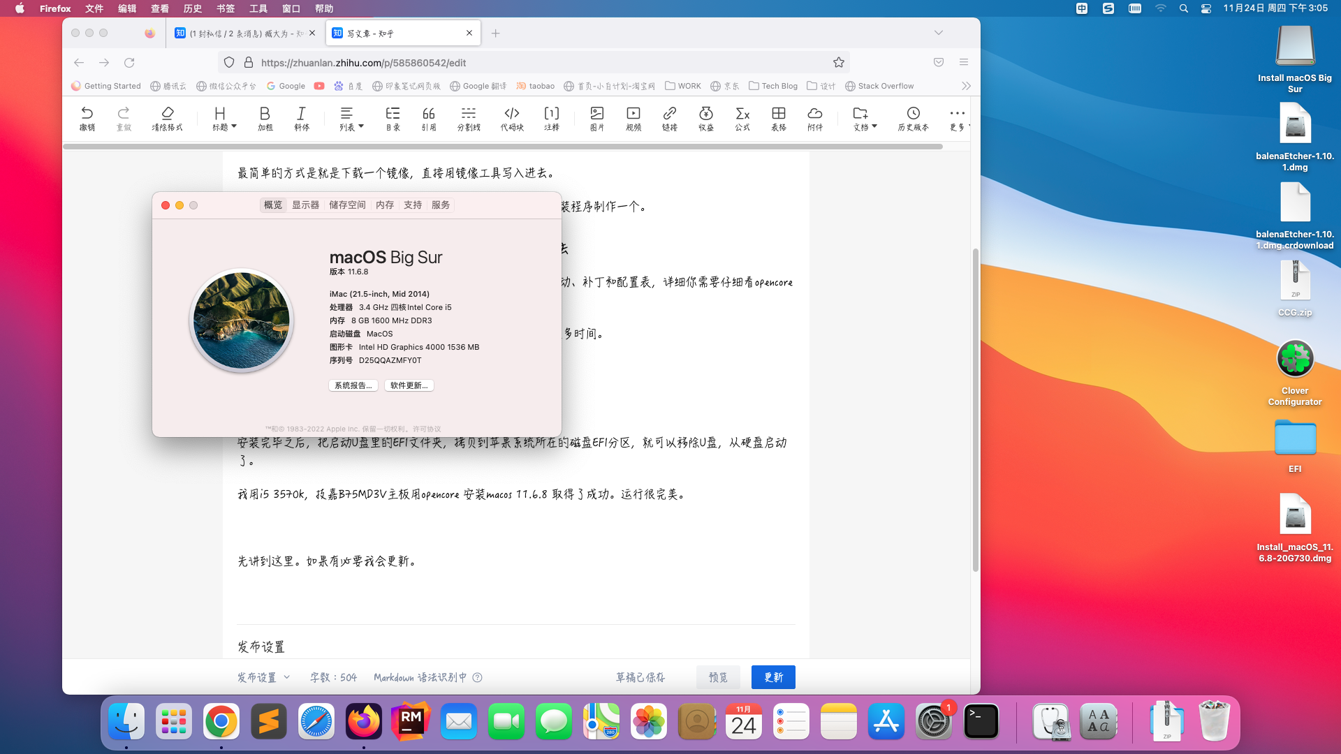Open the 书签 menu in the menu bar
Image resolution: width=1341 pixels, height=754 pixels.
[226, 8]
